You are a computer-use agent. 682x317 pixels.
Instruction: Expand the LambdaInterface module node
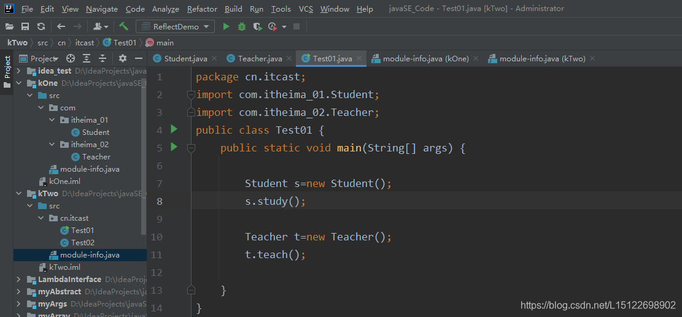pos(18,279)
